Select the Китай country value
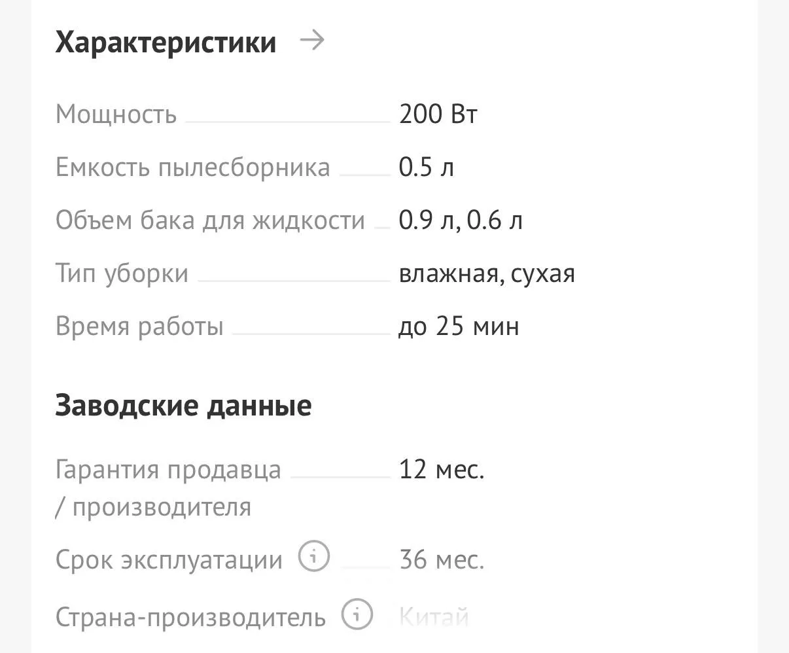The image size is (789, 653). [434, 617]
